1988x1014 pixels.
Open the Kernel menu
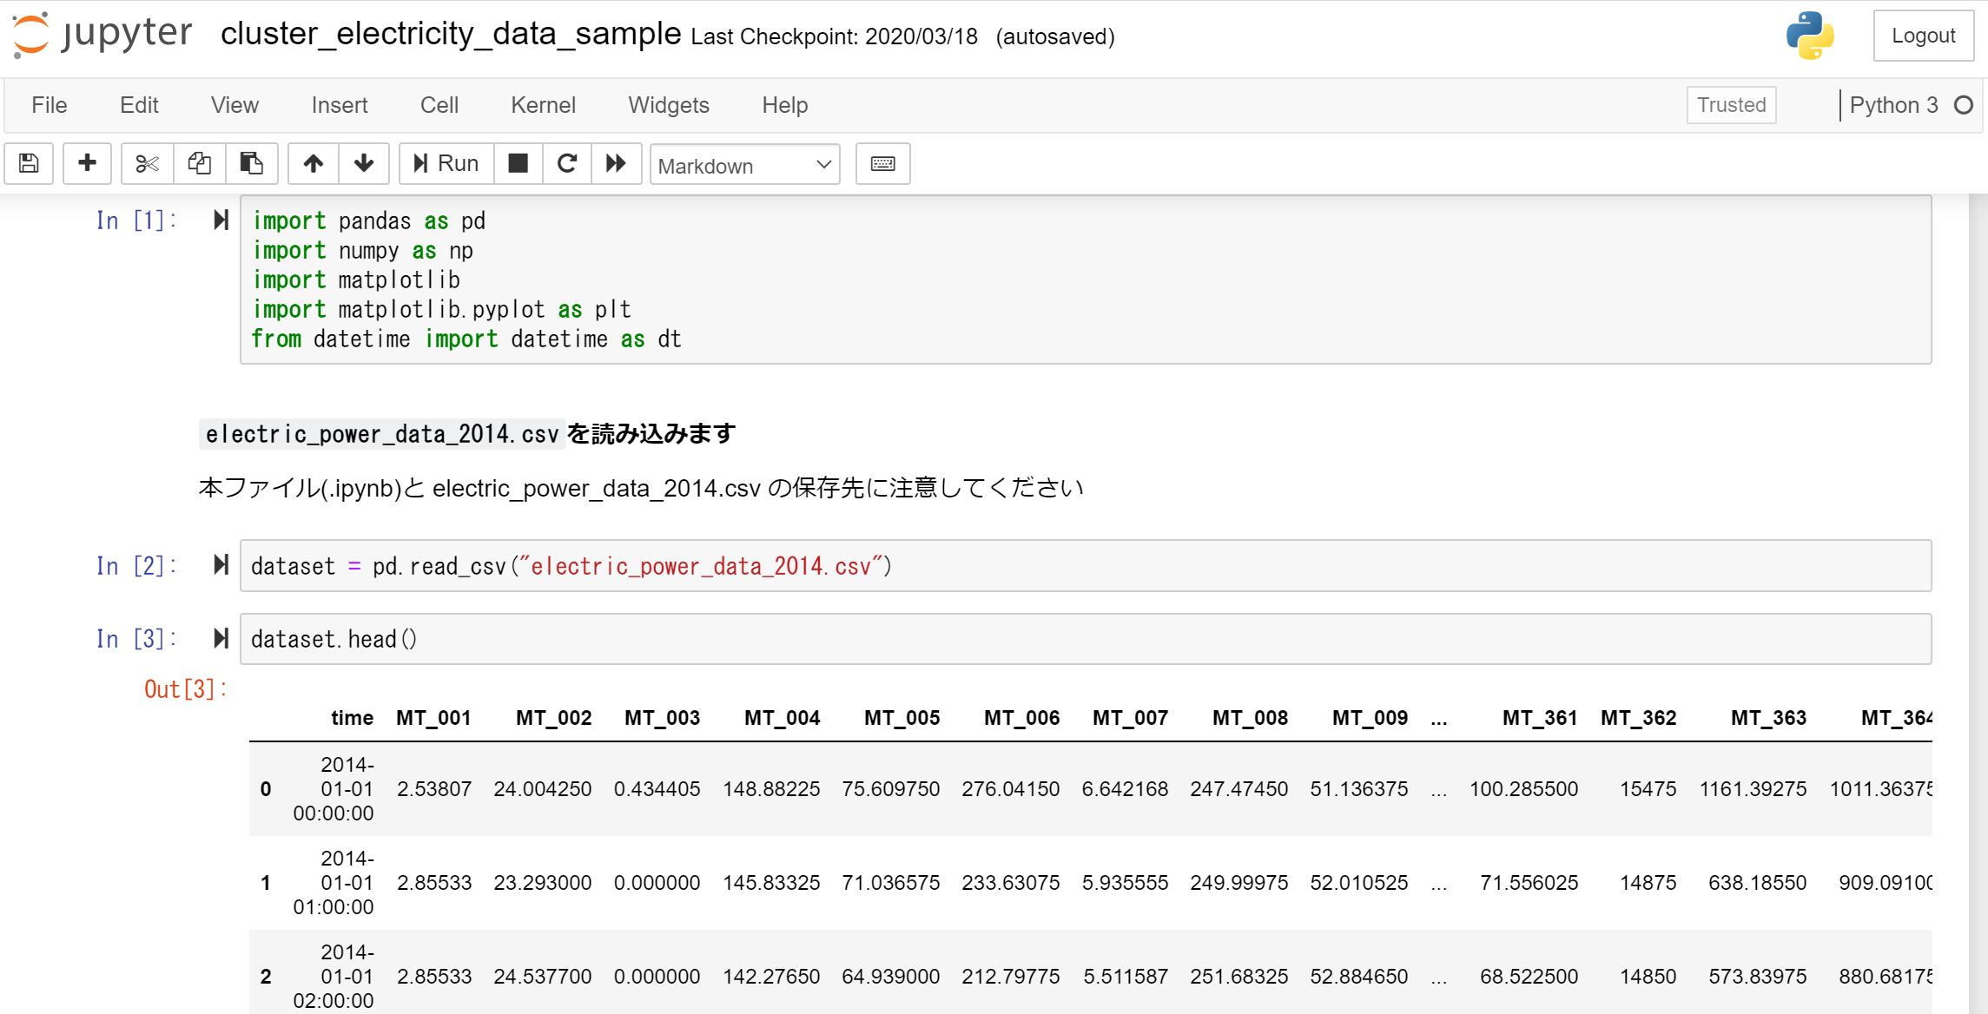tap(543, 105)
